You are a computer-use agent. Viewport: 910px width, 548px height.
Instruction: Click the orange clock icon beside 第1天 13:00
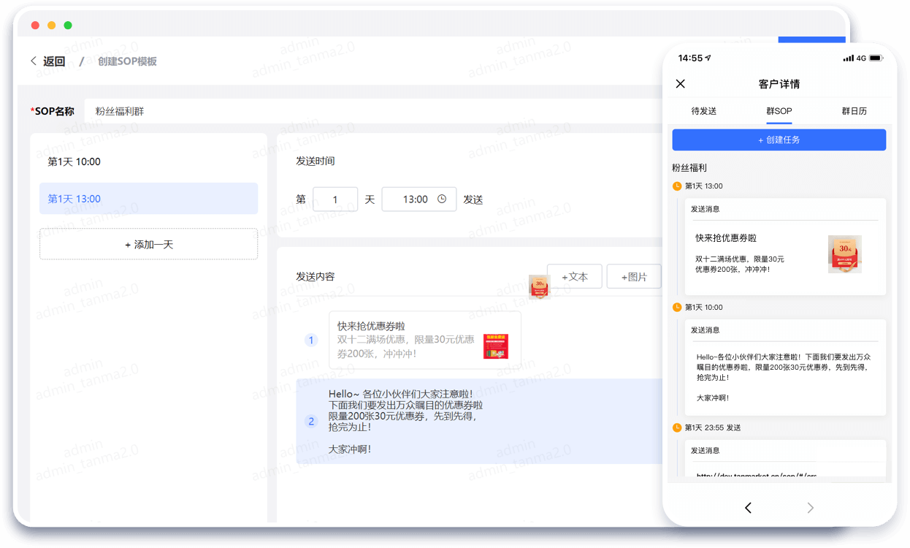(x=676, y=186)
